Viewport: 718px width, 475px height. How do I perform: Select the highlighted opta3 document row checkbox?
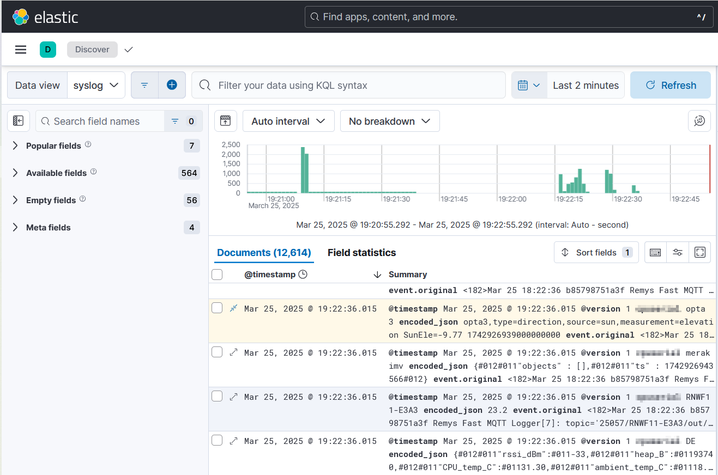[x=217, y=308]
